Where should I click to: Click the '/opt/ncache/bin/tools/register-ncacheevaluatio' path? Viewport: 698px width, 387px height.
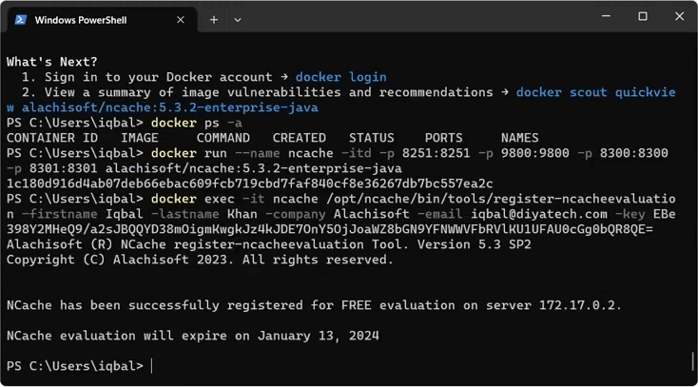pyautogui.click(x=501, y=199)
